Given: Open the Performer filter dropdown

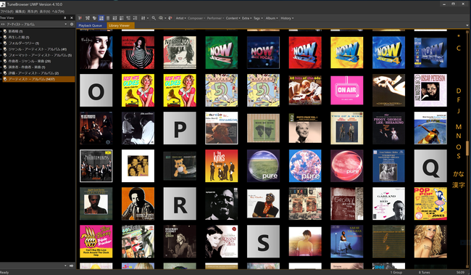Looking at the screenshot, I should coord(215,18).
